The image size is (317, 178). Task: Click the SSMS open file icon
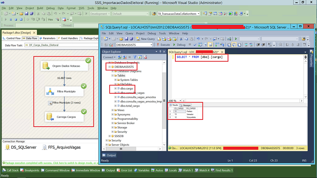(x=121, y=39)
